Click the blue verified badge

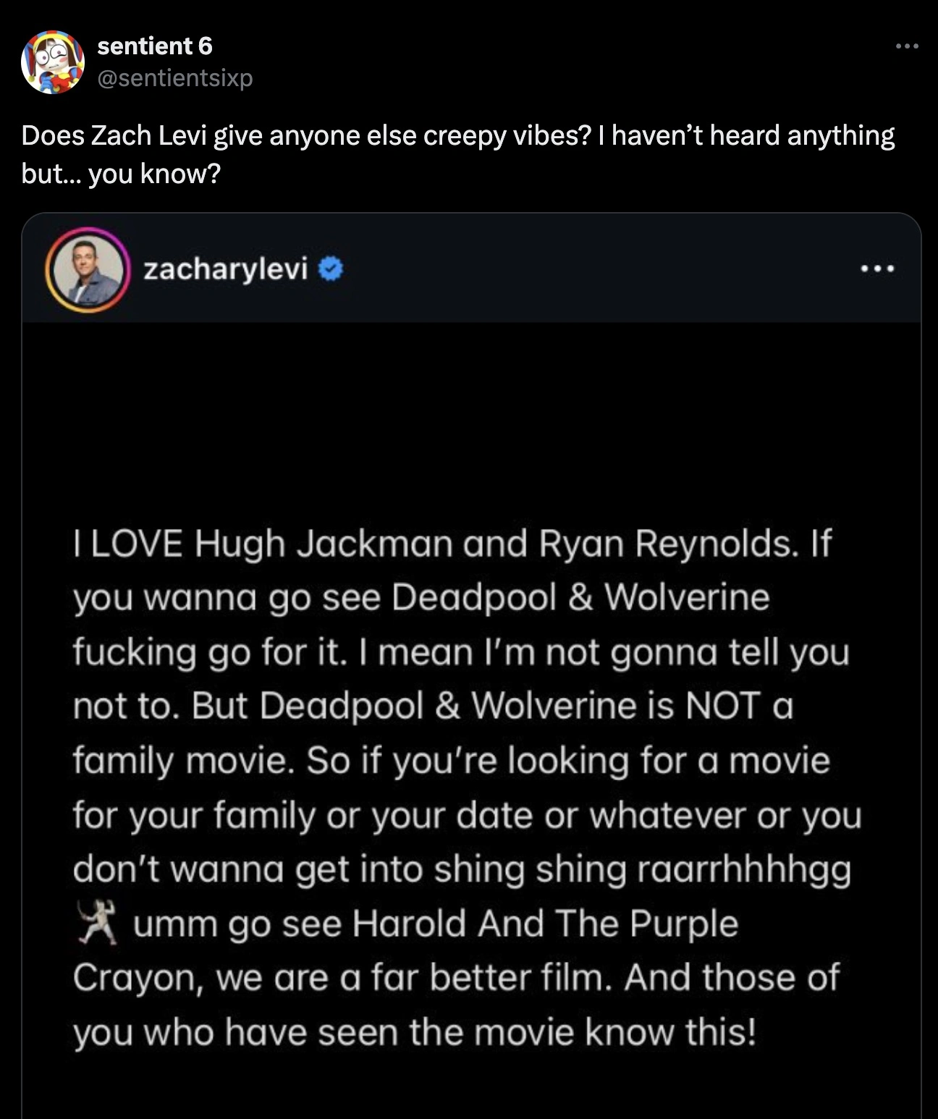(x=331, y=270)
